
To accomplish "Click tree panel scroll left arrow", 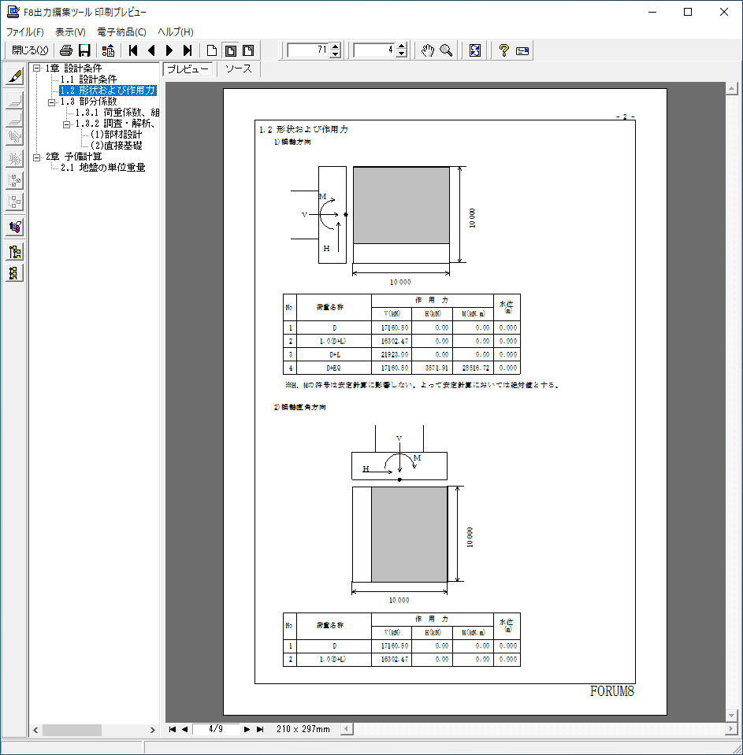I will 35,730.
